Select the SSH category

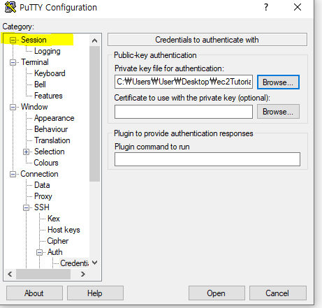(x=42, y=207)
